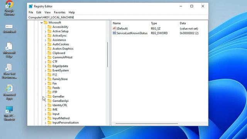Select the InputPersonalization key
This screenshot has width=247, height=139.
[66, 123]
